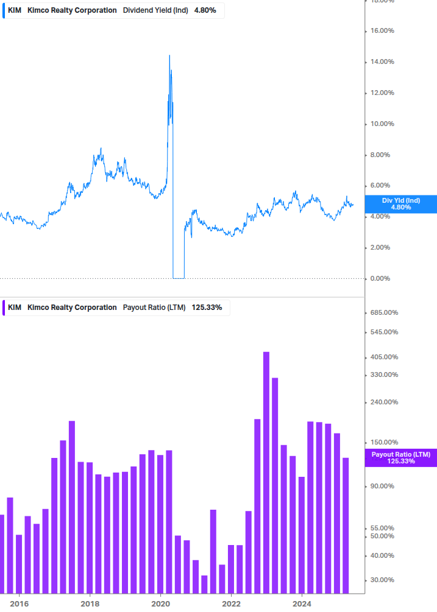Click the 30.00% payout axis label
The image size is (437, 612).
[x=382, y=580]
